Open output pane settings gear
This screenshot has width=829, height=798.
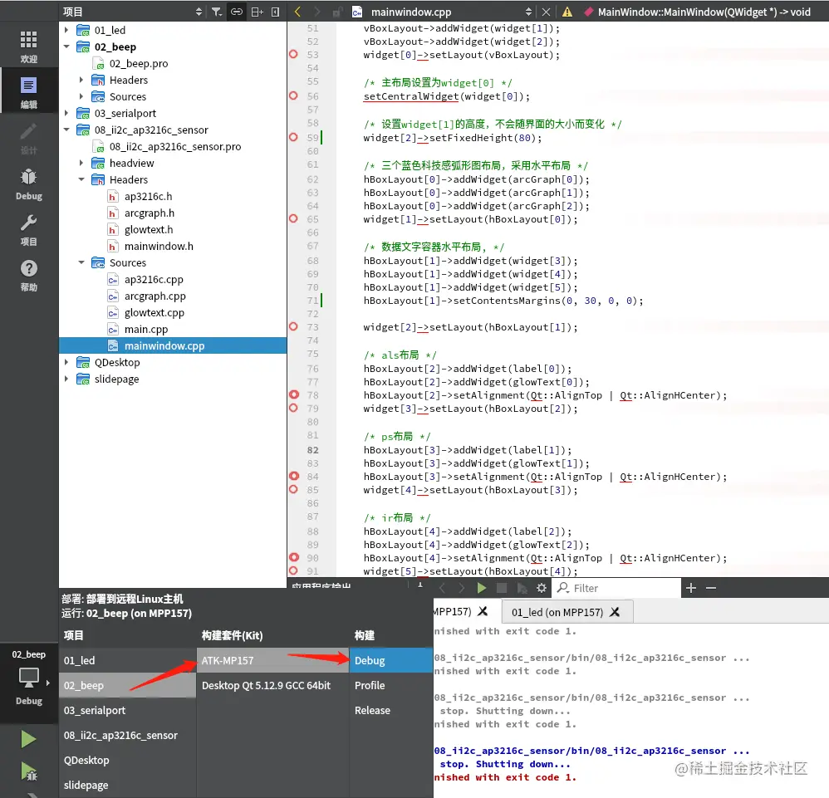(x=542, y=588)
